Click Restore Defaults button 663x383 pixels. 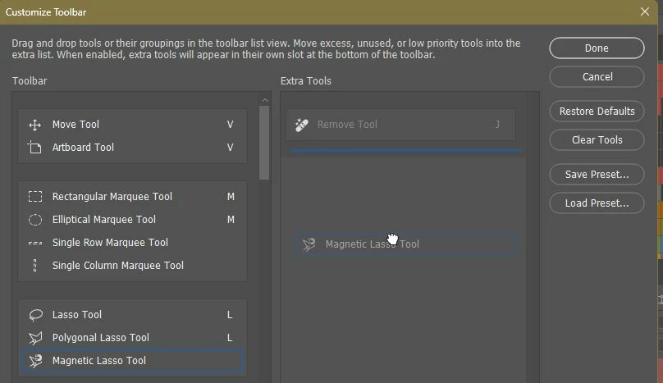(597, 112)
